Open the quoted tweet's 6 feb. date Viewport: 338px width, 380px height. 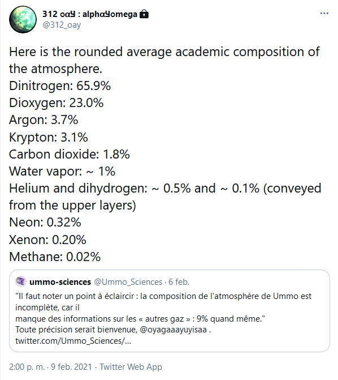179,282
